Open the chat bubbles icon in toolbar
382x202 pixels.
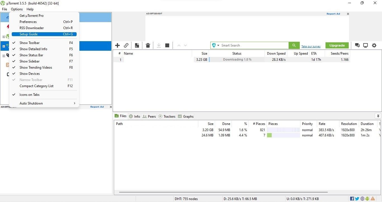point(357,45)
